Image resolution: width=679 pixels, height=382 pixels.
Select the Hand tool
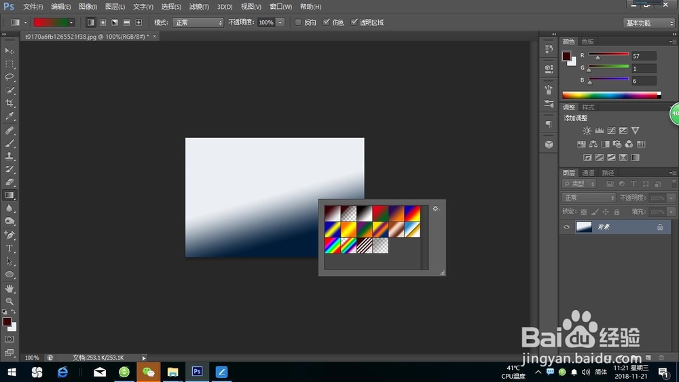[x=9, y=288]
